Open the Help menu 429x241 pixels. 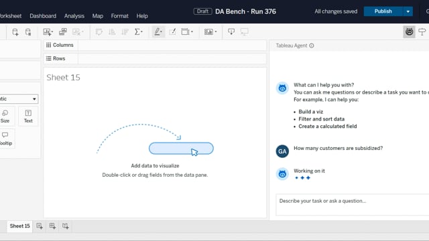142,16
